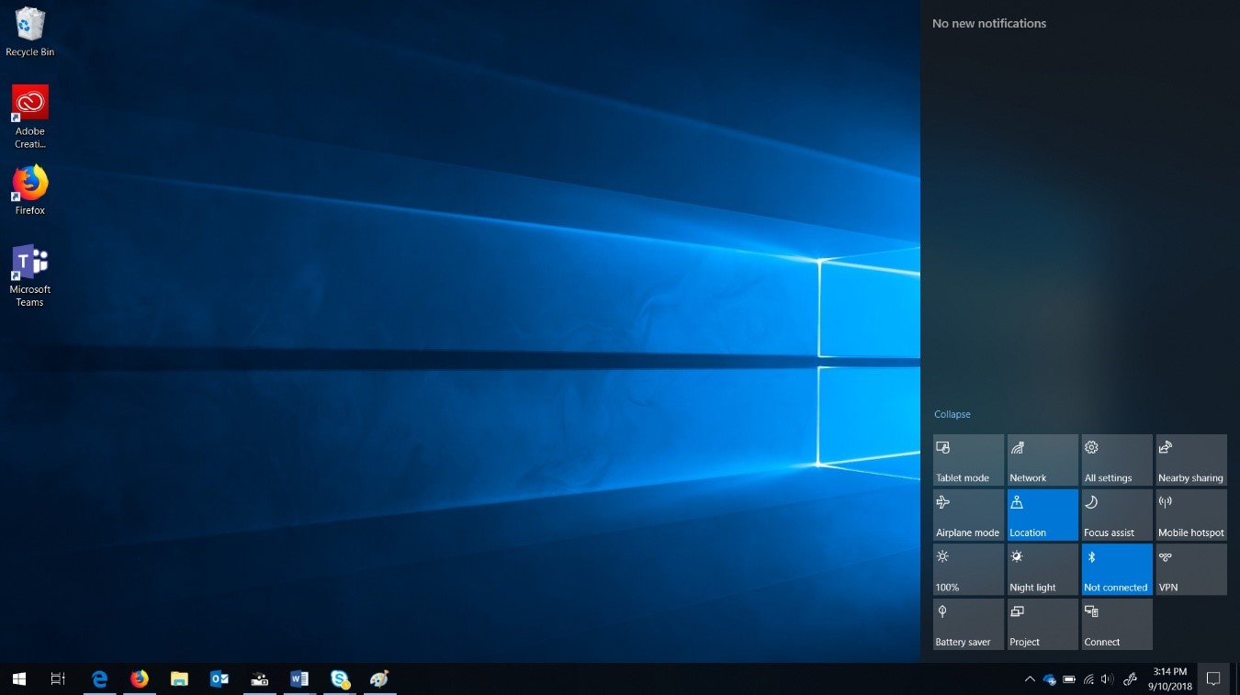Click the Task View button
This screenshot has height=695, width=1240.
point(58,679)
